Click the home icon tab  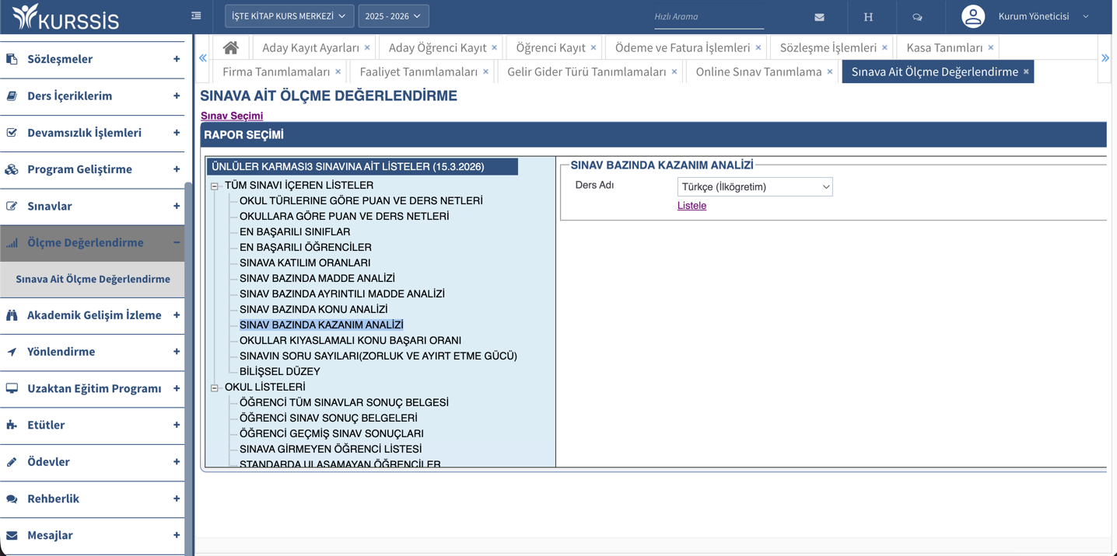[x=231, y=48]
